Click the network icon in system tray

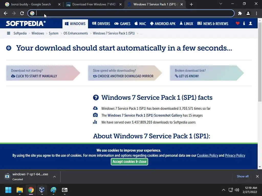coord(231,190)
